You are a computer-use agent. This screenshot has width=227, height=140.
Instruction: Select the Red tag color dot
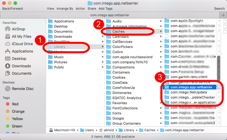coord(7,104)
